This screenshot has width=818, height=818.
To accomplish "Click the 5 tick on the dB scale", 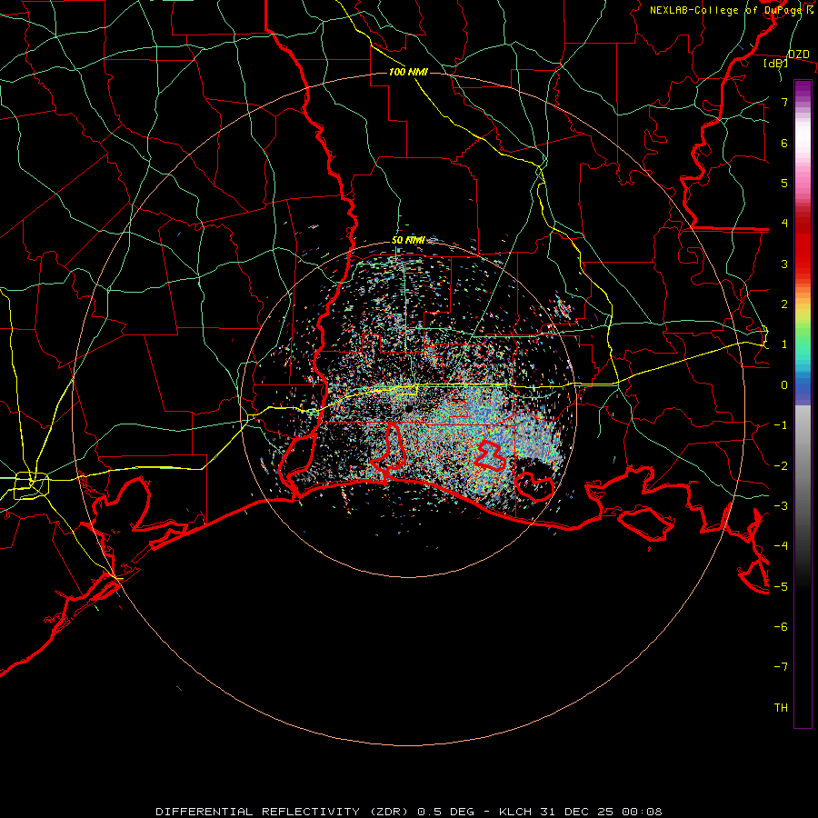I will click(x=784, y=183).
